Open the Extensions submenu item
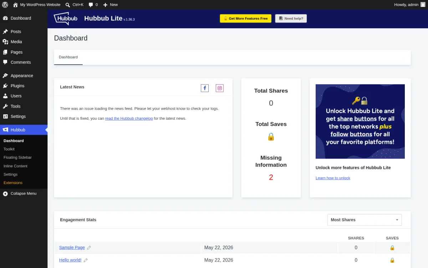The width and height of the screenshot is (428, 268). tap(13, 183)
